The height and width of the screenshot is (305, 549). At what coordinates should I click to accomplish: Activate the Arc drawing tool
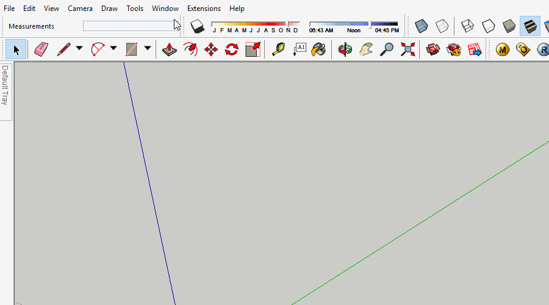(x=98, y=49)
